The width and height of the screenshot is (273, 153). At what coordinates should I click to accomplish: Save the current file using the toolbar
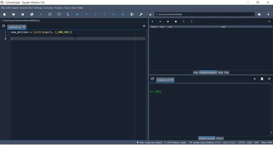tap(23, 14)
